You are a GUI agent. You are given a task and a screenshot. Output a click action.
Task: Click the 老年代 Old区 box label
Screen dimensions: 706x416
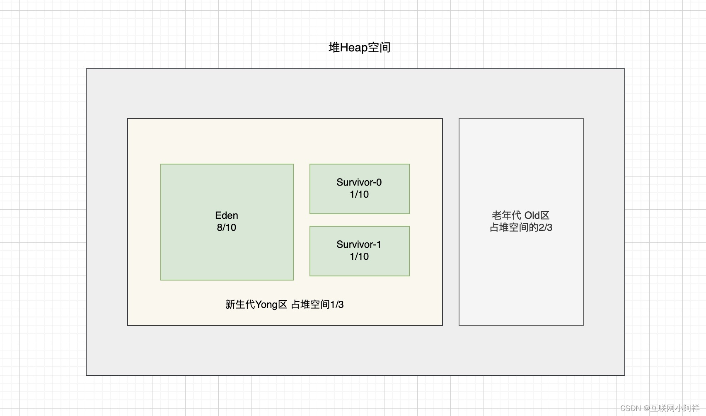tap(521, 221)
